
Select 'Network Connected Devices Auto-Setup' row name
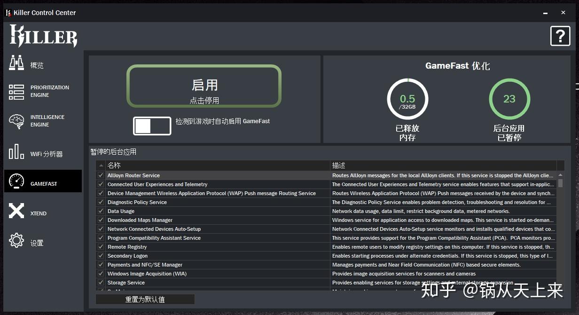coord(154,229)
